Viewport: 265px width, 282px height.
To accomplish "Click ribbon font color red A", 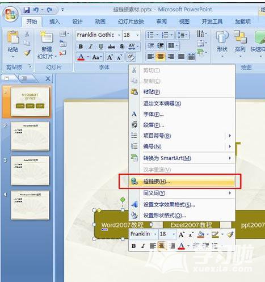I will (81, 57).
